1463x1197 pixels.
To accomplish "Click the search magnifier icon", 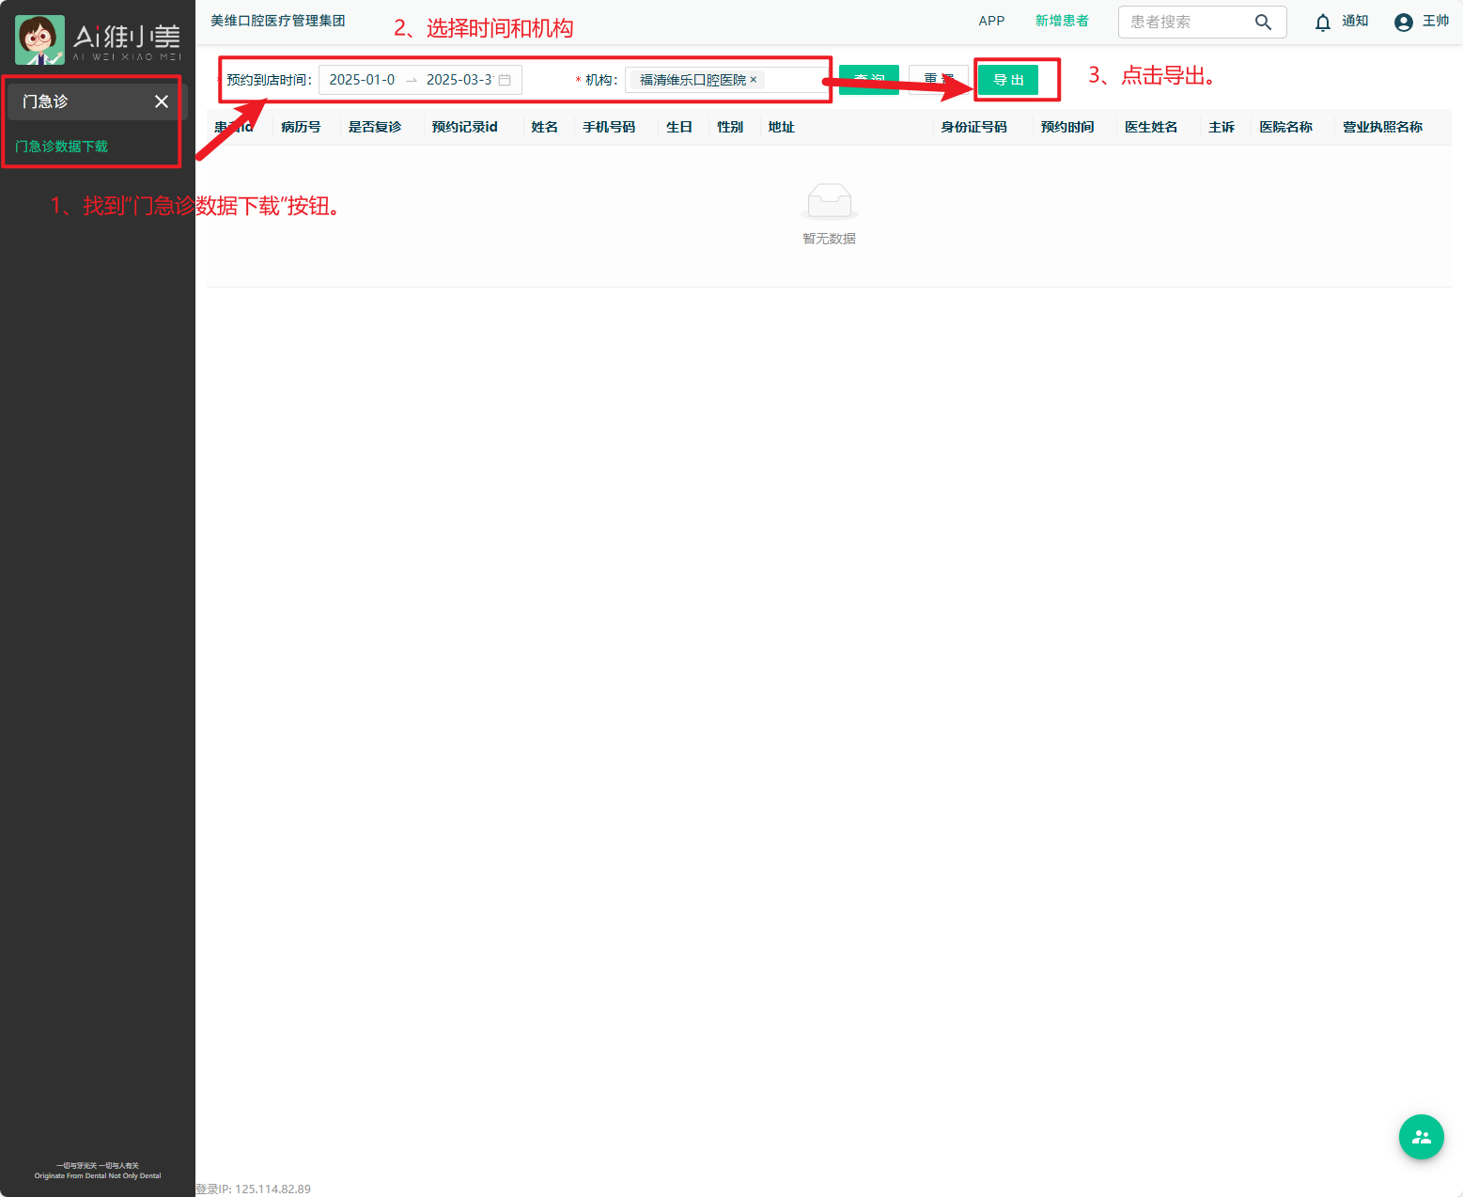I will click(x=1263, y=22).
